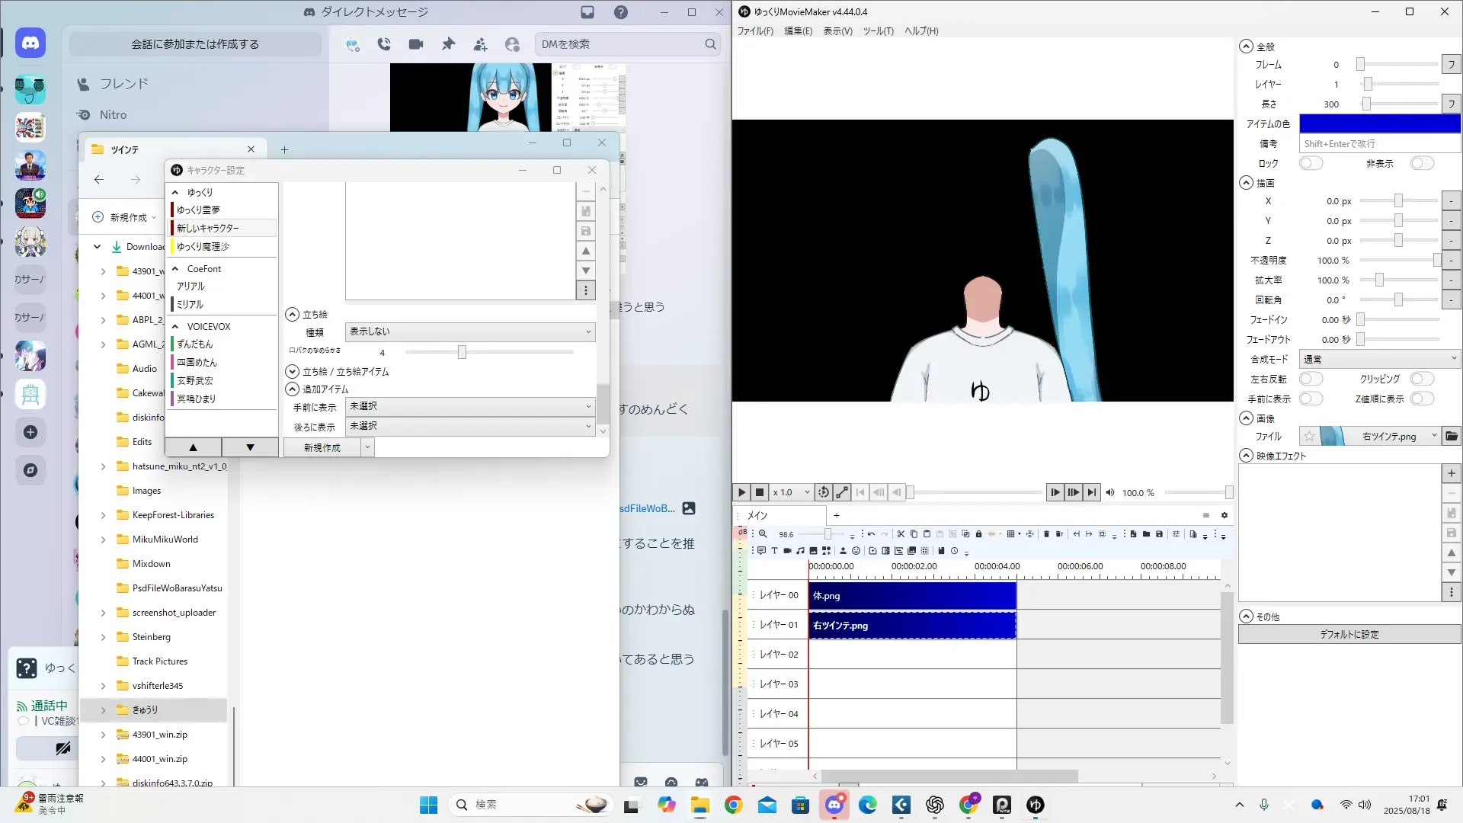The image size is (1463, 823).
Task: Click the Play button in the preview controls
Action: tap(741, 492)
